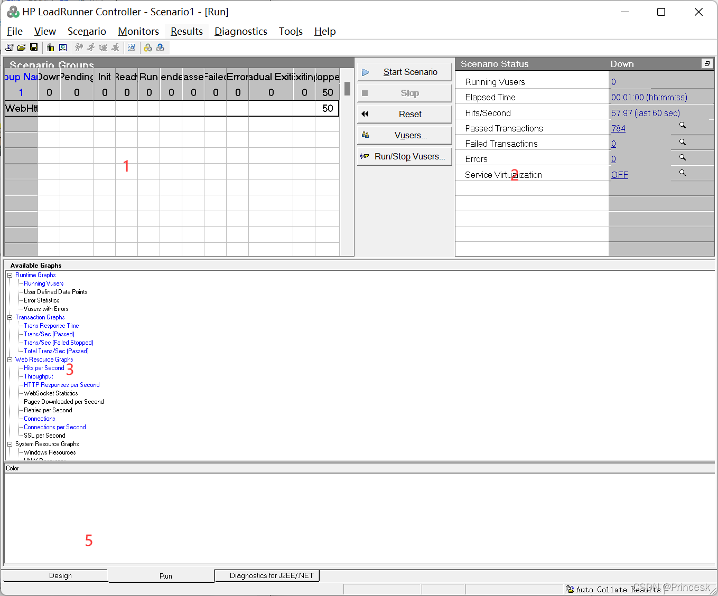The width and height of the screenshot is (718, 596).
Task: Click the Gradual Stop Vusers toolbar icon
Action: coord(103,48)
